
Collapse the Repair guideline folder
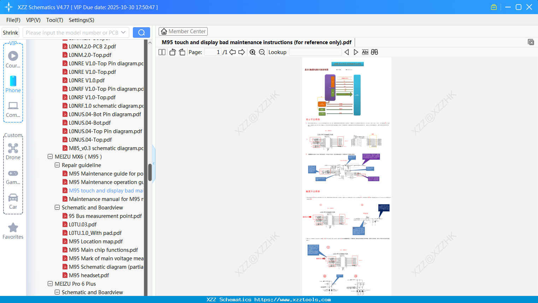(57, 165)
